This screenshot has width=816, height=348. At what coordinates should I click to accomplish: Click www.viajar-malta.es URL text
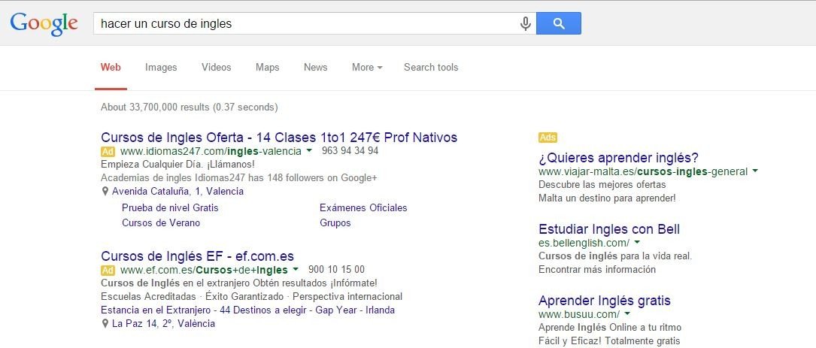tap(643, 171)
